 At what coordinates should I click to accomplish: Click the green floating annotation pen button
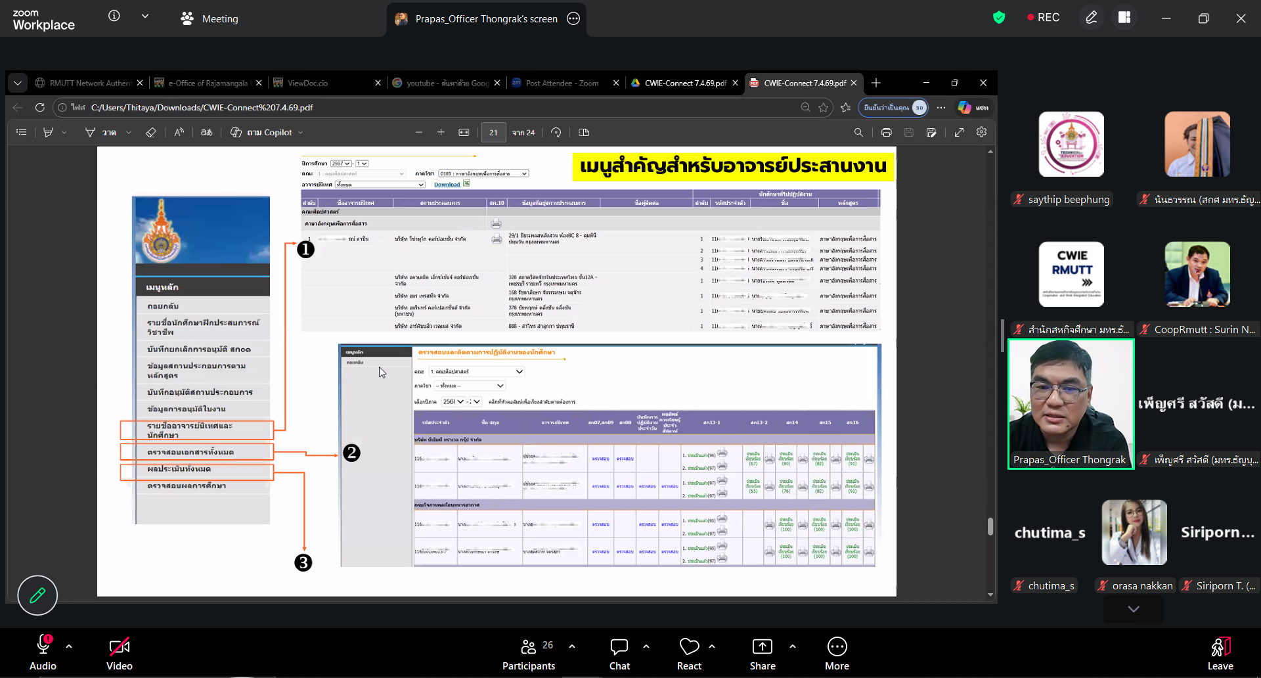coord(37,595)
